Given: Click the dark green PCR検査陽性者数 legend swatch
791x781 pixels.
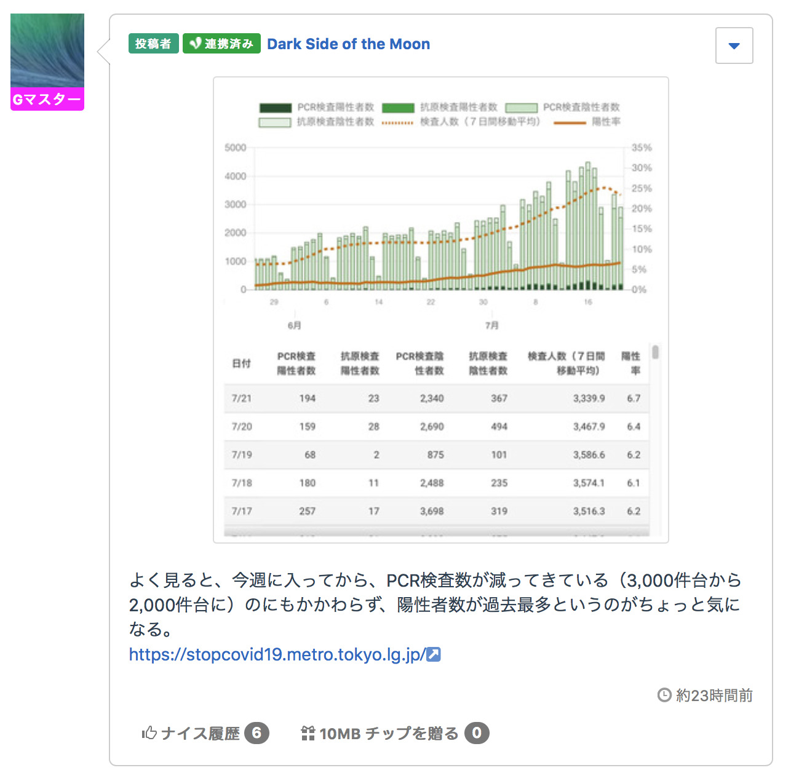Looking at the screenshot, I should pos(275,108).
